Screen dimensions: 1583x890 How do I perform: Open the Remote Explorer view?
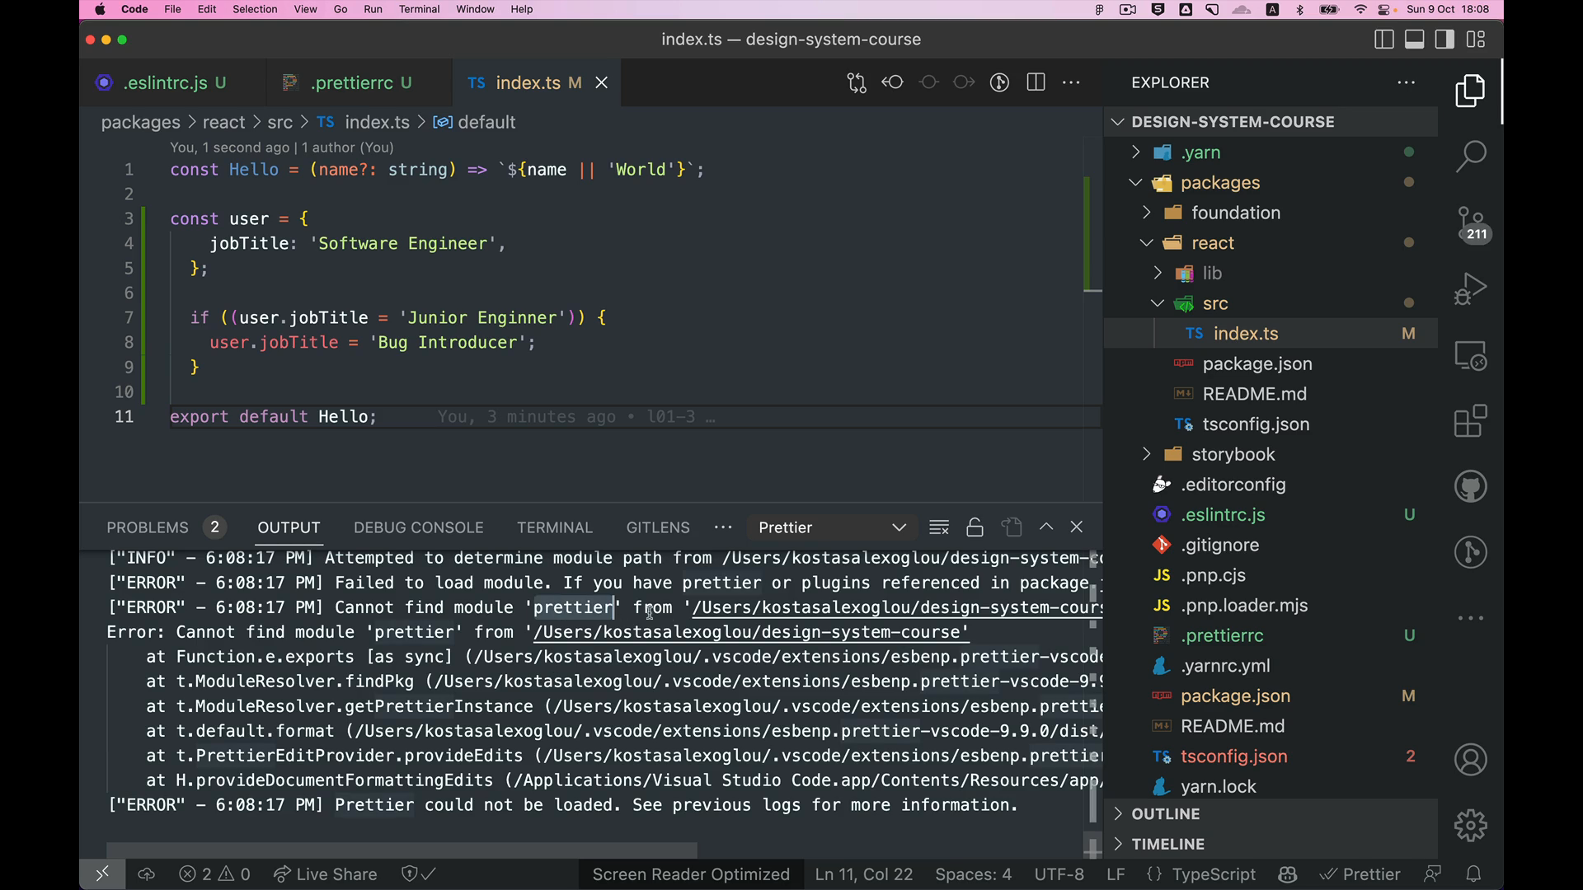click(x=1472, y=356)
